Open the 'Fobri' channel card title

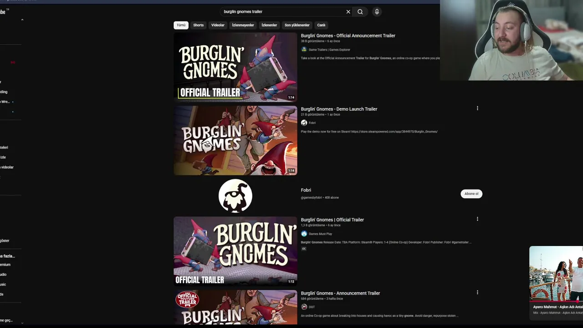[x=306, y=190]
